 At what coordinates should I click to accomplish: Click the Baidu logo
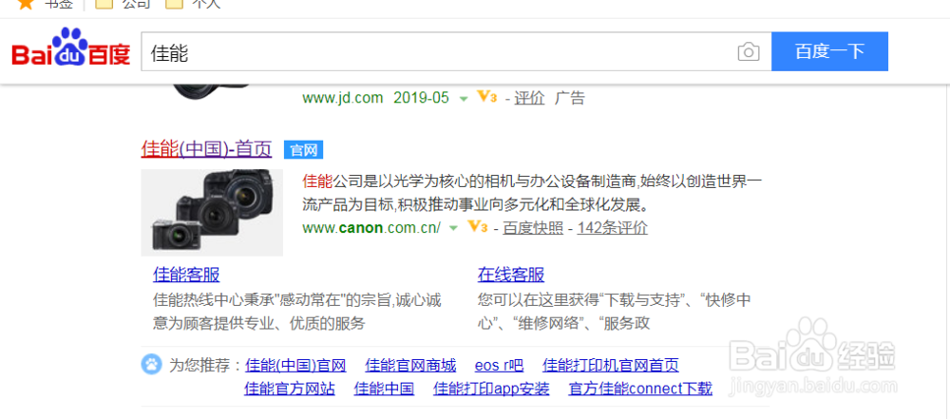(71, 48)
